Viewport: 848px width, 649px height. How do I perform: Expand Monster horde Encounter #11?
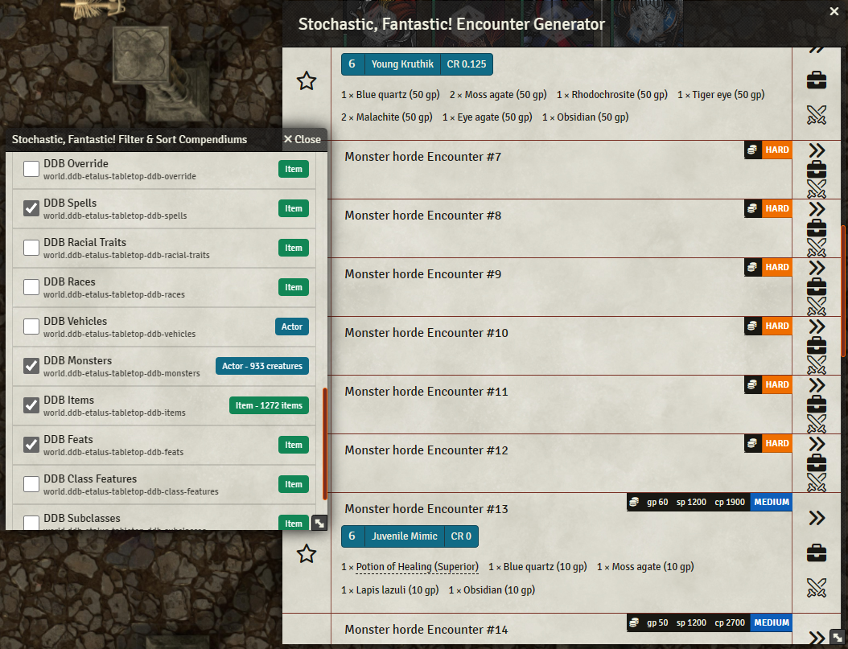coord(817,387)
